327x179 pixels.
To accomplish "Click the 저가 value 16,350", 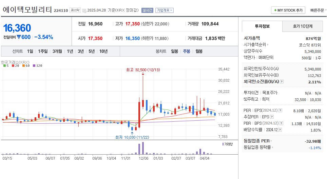I will [132, 38].
